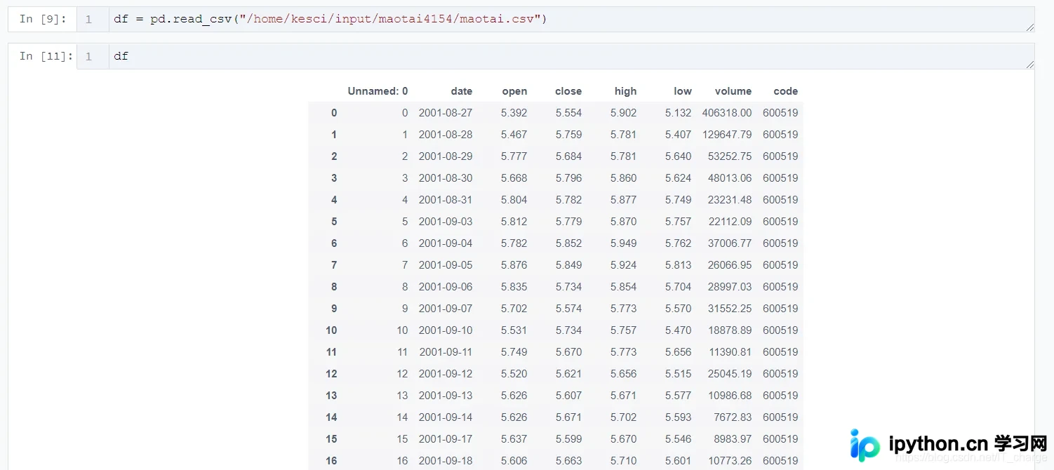The height and width of the screenshot is (470, 1054).
Task: Click the "code" column header
Action: pos(786,91)
